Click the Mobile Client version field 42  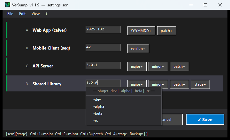click(x=103, y=47)
